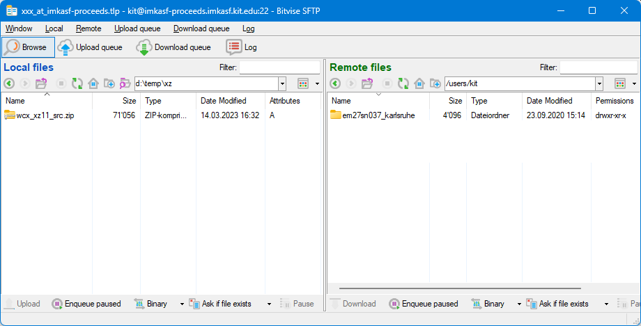Go to parent folder in local pane

(x=41, y=83)
